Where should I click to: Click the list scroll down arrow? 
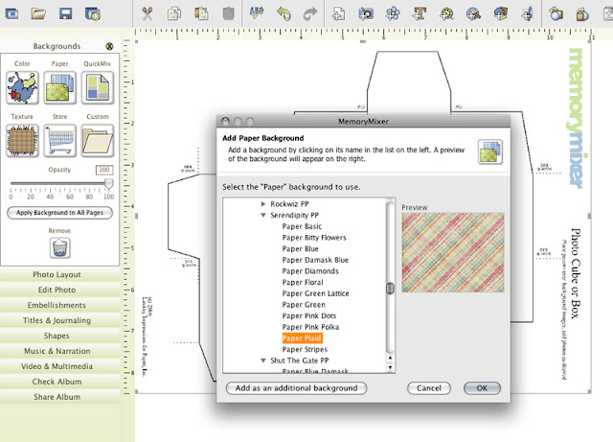click(x=390, y=367)
